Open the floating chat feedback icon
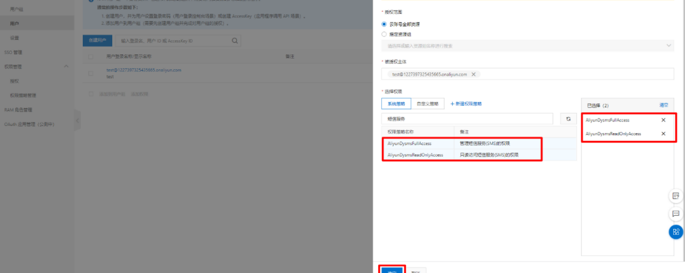The width and height of the screenshot is (685, 273). pos(676,214)
